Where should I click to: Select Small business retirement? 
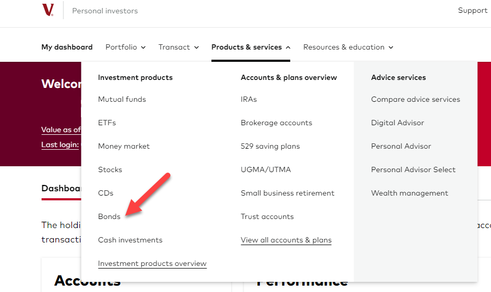tap(287, 193)
